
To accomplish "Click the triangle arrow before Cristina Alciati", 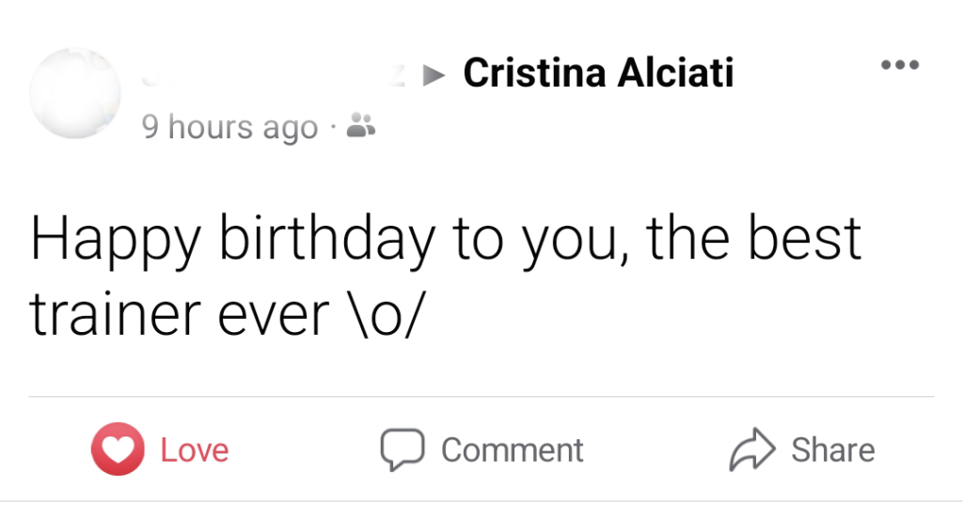I will 434,74.
